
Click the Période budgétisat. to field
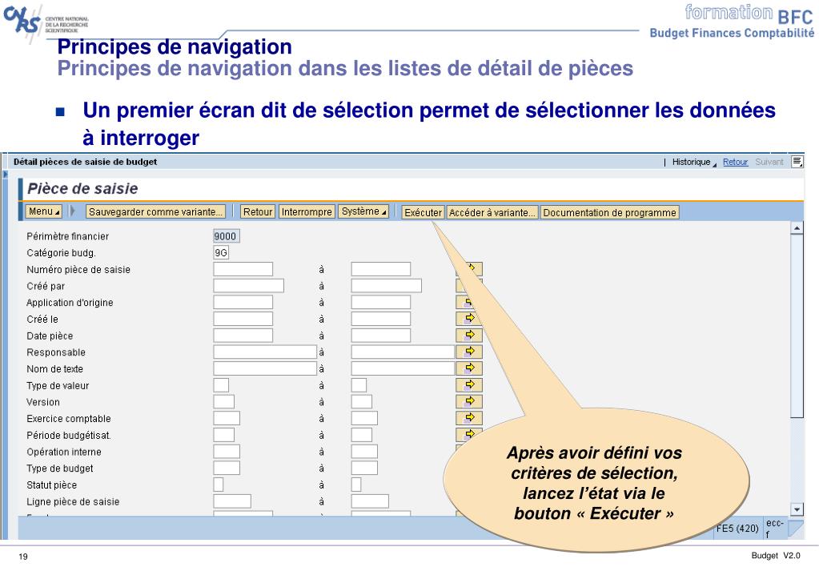pos(361,435)
